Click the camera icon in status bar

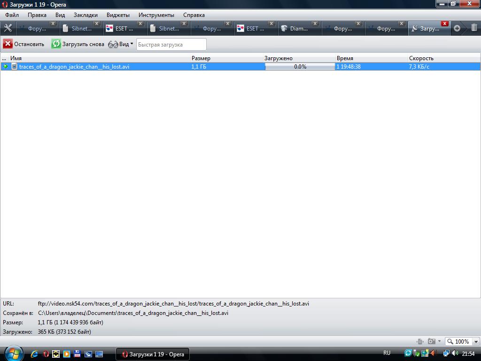tap(431, 341)
